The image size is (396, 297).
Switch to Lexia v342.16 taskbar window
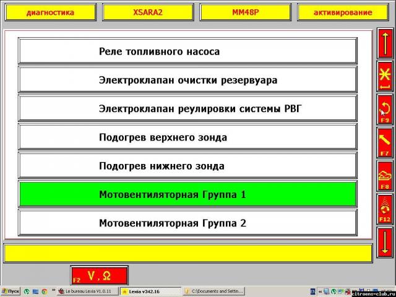150,291
